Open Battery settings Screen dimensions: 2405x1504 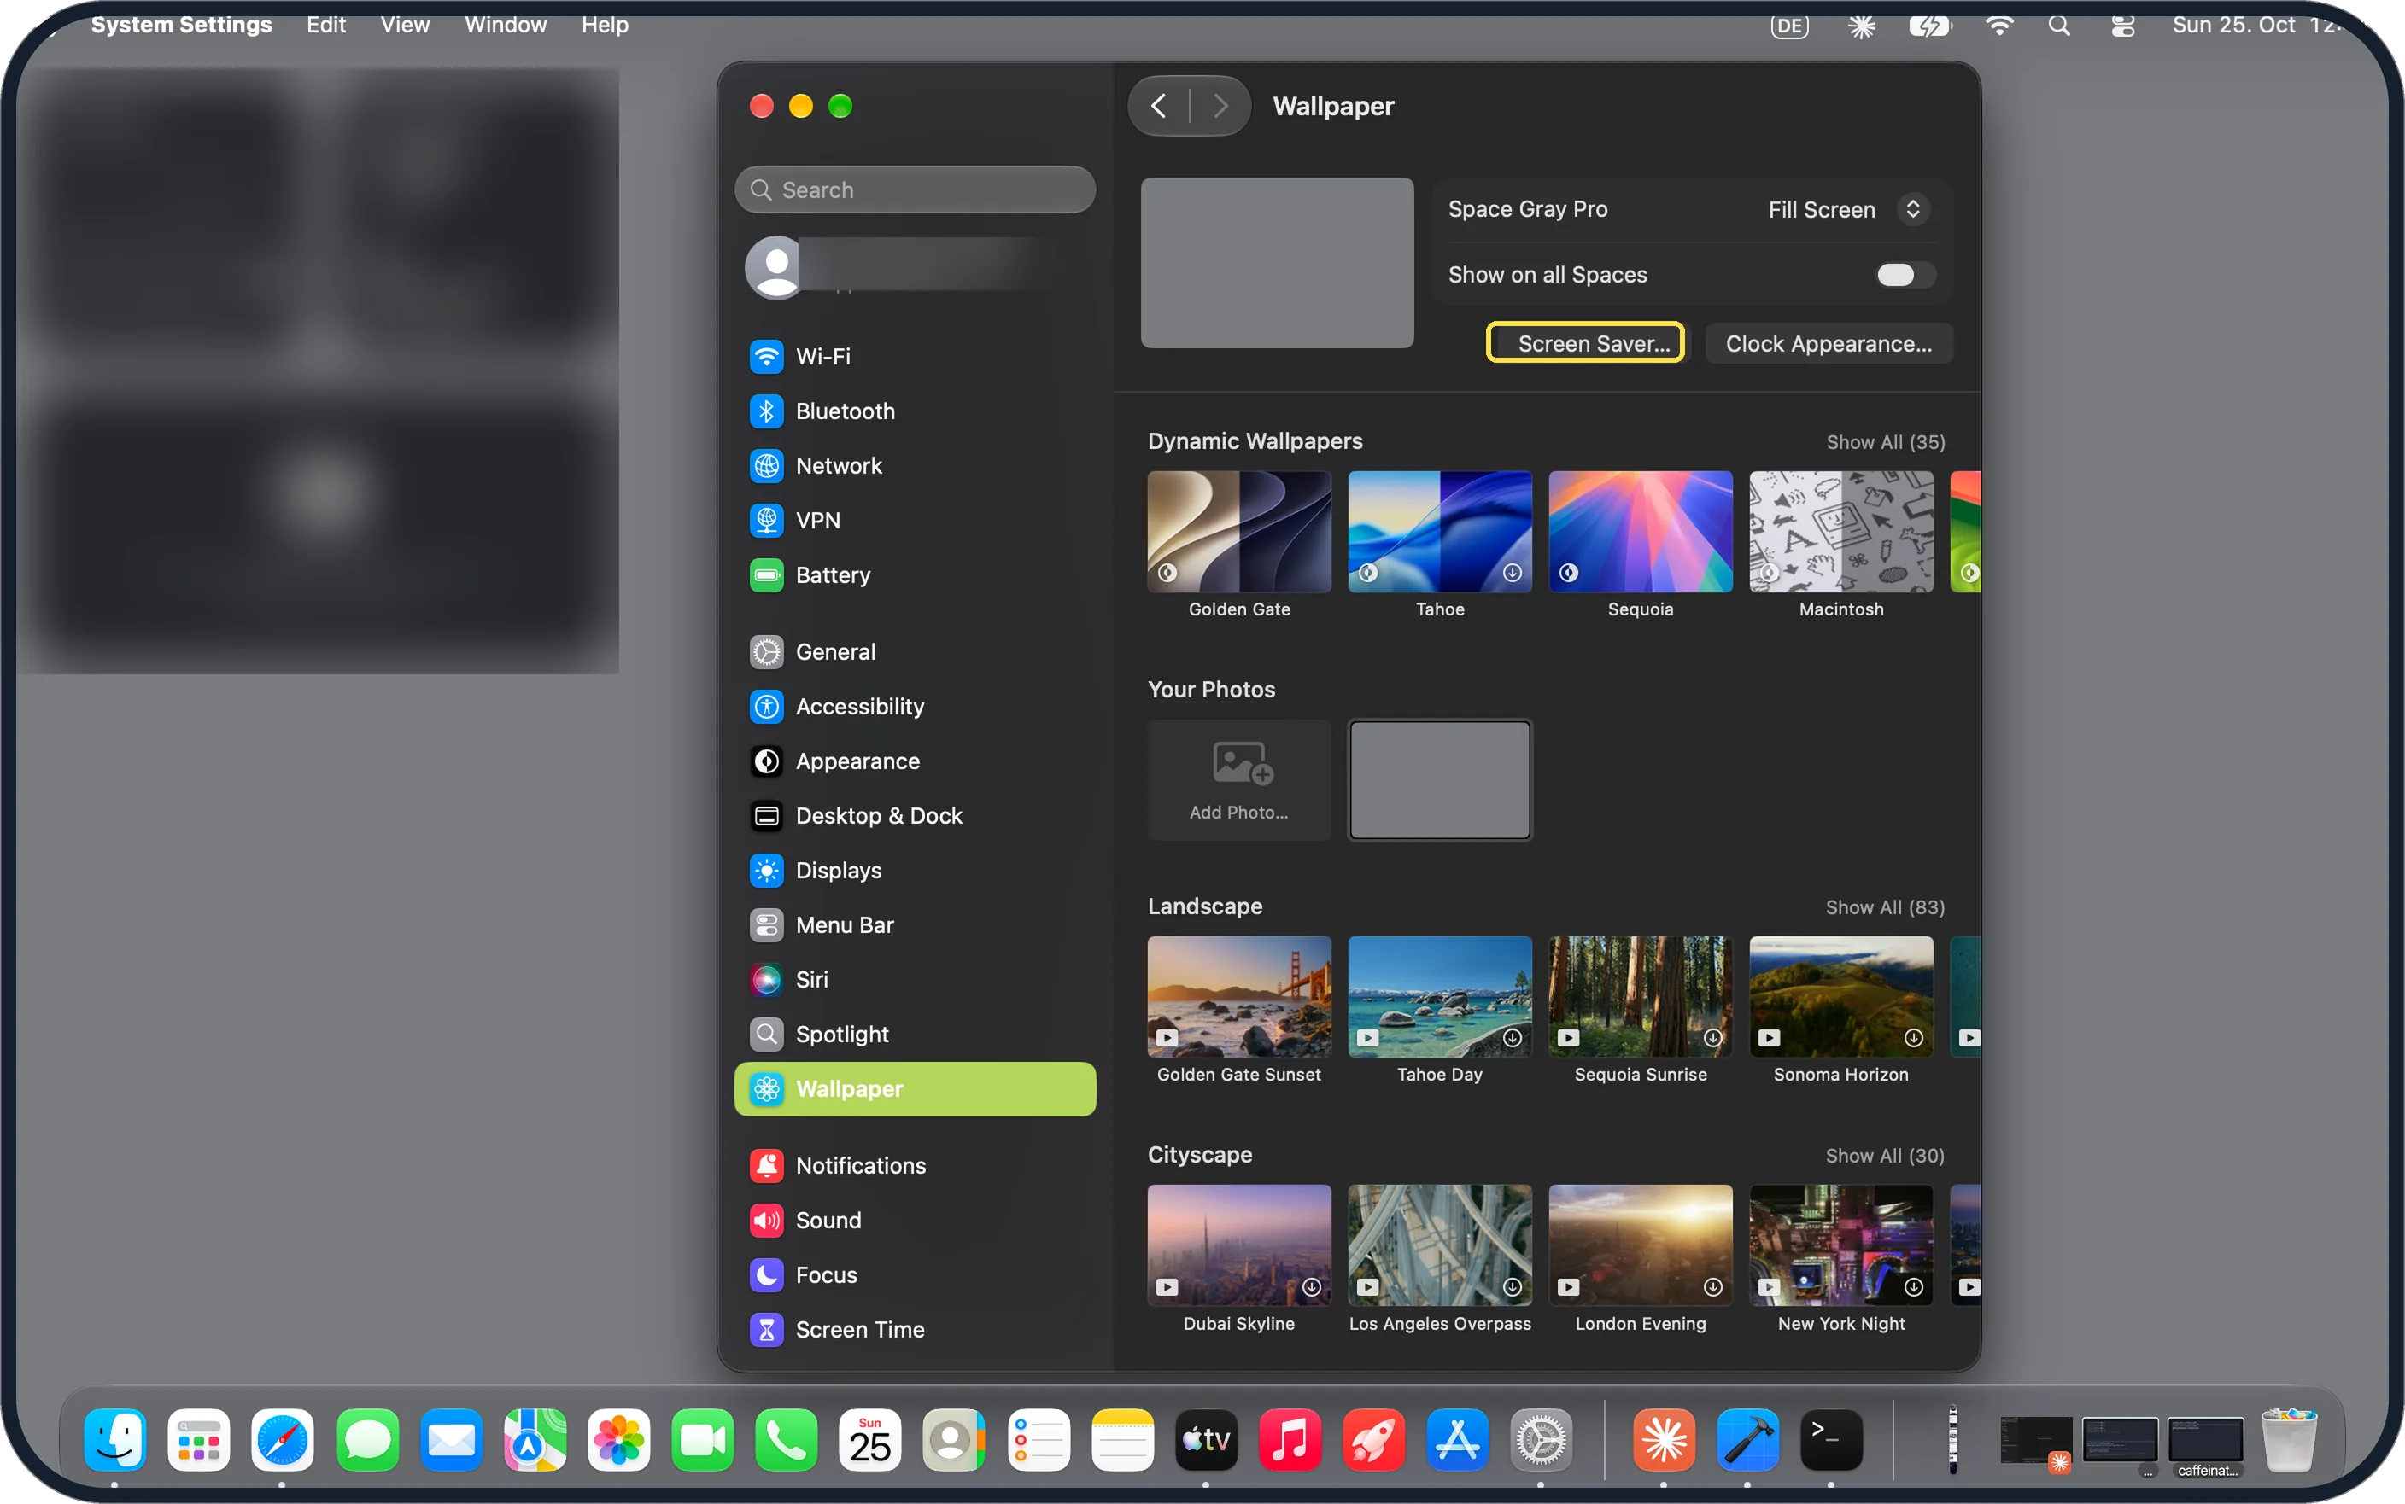[x=915, y=575]
